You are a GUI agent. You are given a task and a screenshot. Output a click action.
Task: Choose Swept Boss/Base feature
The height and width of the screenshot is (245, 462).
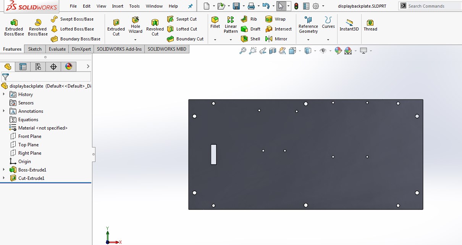click(72, 19)
